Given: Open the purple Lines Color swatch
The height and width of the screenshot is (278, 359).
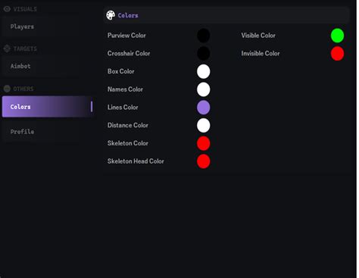Looking at the screenshot, I should [x=204, y=108].
